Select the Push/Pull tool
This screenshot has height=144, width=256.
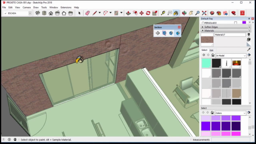[128, 13]
